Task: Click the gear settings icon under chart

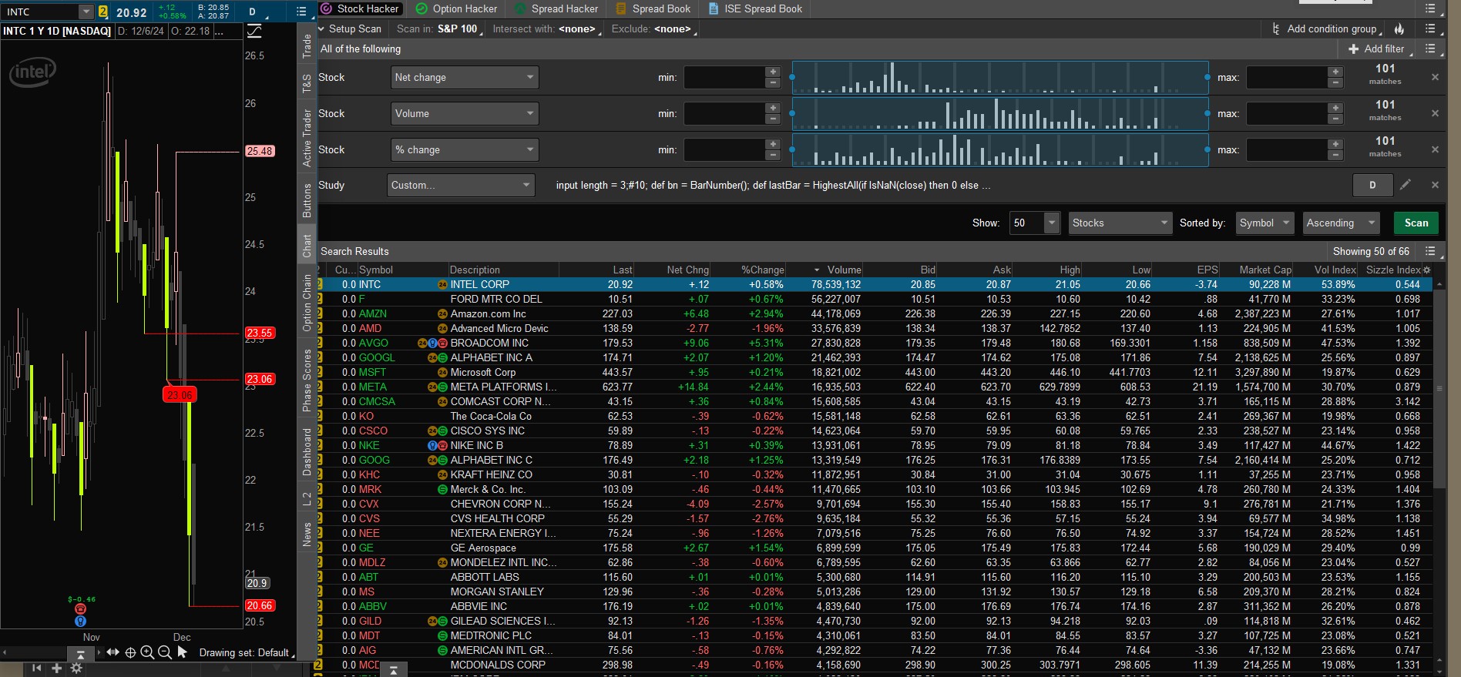Action: coord(76,669)
